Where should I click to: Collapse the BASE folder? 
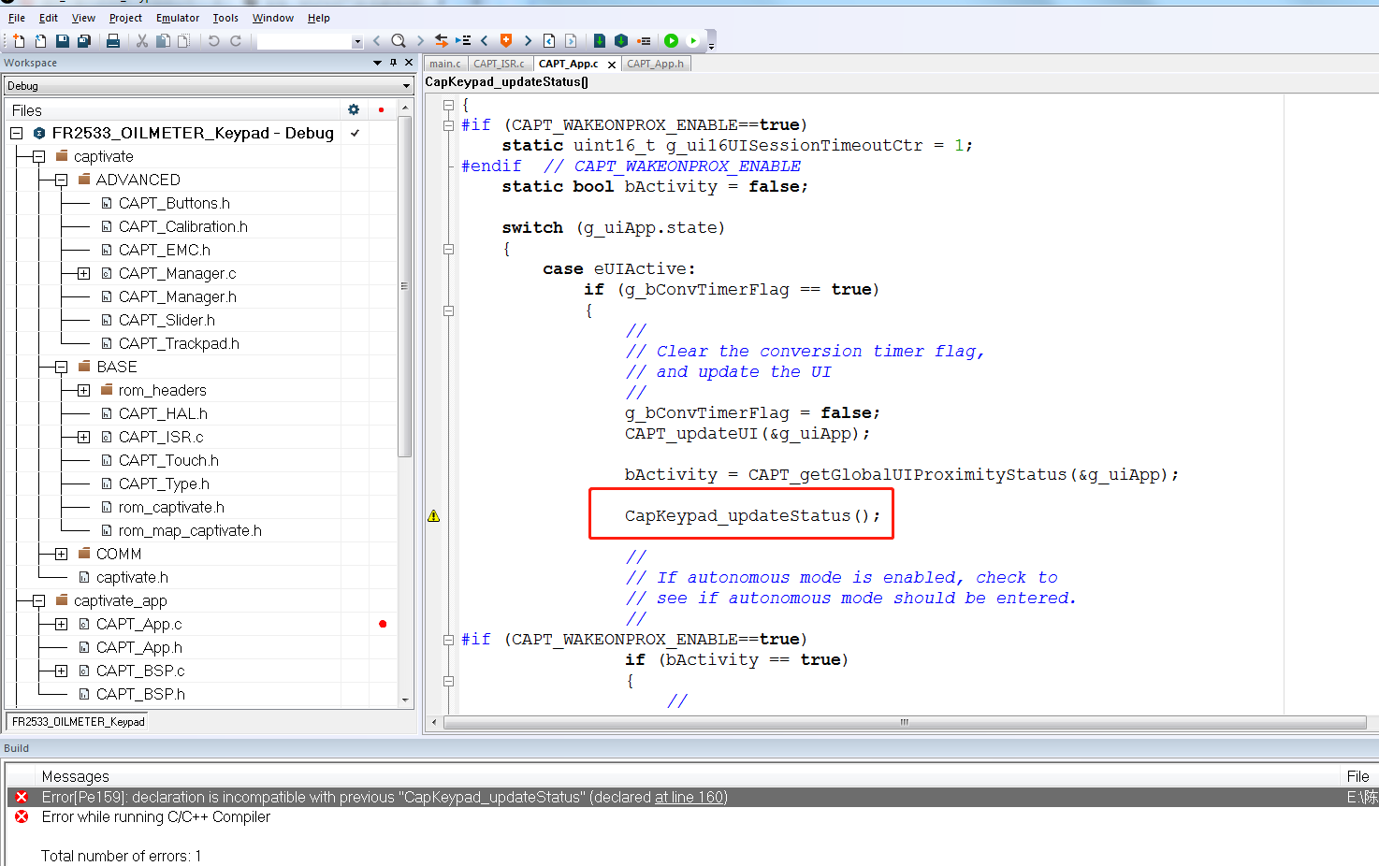click(61, 367)
